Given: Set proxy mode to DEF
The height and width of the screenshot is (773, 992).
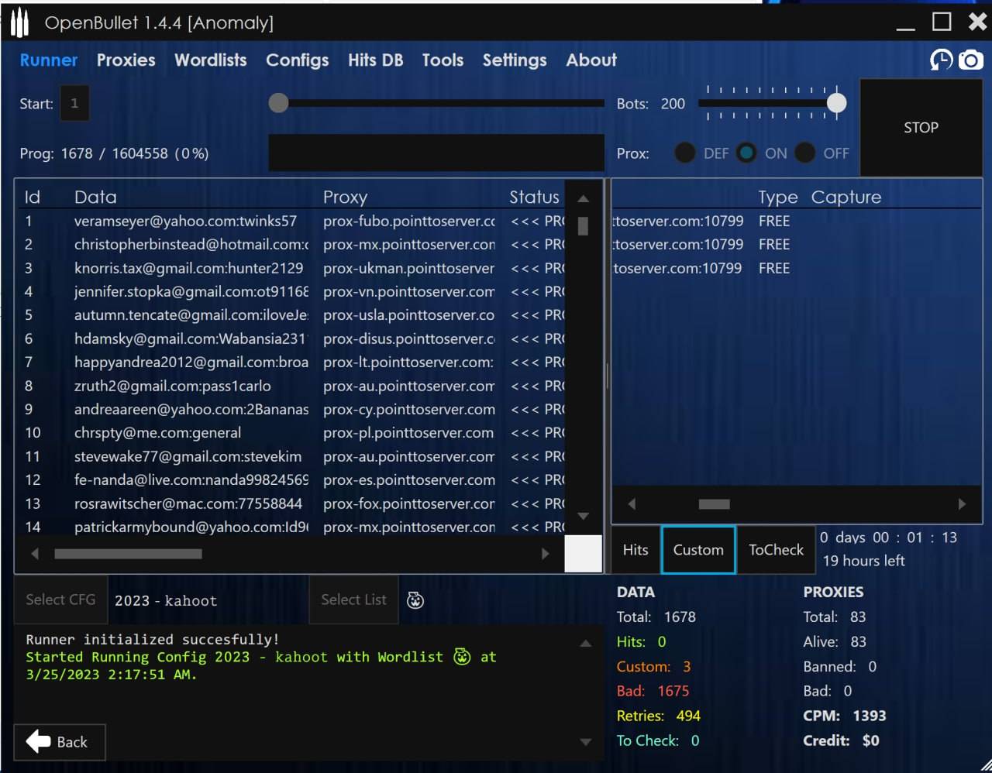Looking at the screenshot, I should 685,153.
